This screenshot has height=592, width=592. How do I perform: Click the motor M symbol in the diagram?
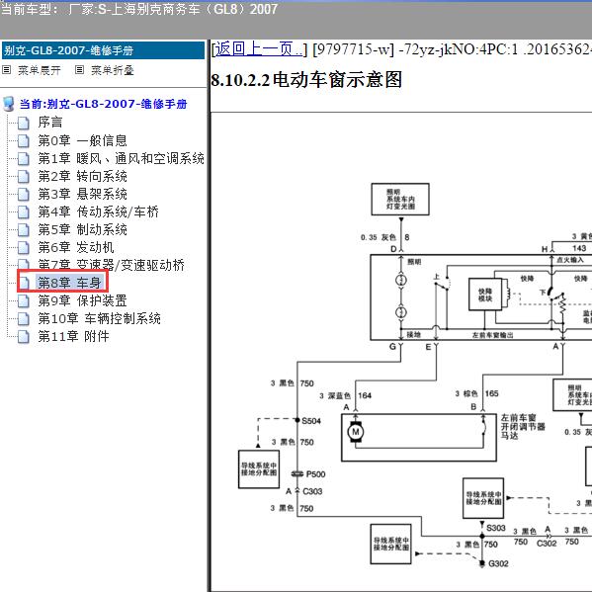tap(355, 432)
